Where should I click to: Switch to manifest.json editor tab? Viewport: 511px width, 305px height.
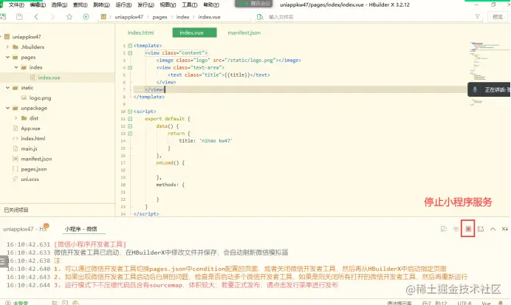tap(244, 32)
